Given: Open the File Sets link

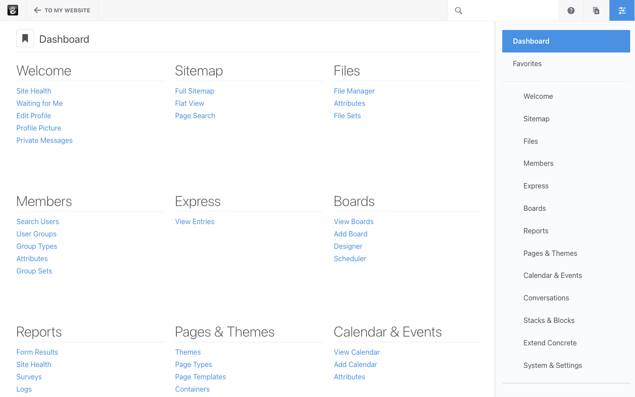Looking at the screenshot, I should pyautogui.click(x=347, y=116).
